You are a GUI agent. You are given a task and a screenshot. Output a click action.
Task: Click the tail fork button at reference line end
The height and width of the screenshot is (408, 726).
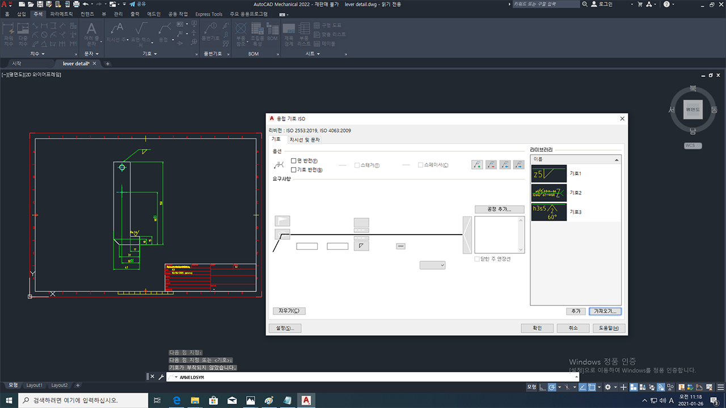[467, 235]
